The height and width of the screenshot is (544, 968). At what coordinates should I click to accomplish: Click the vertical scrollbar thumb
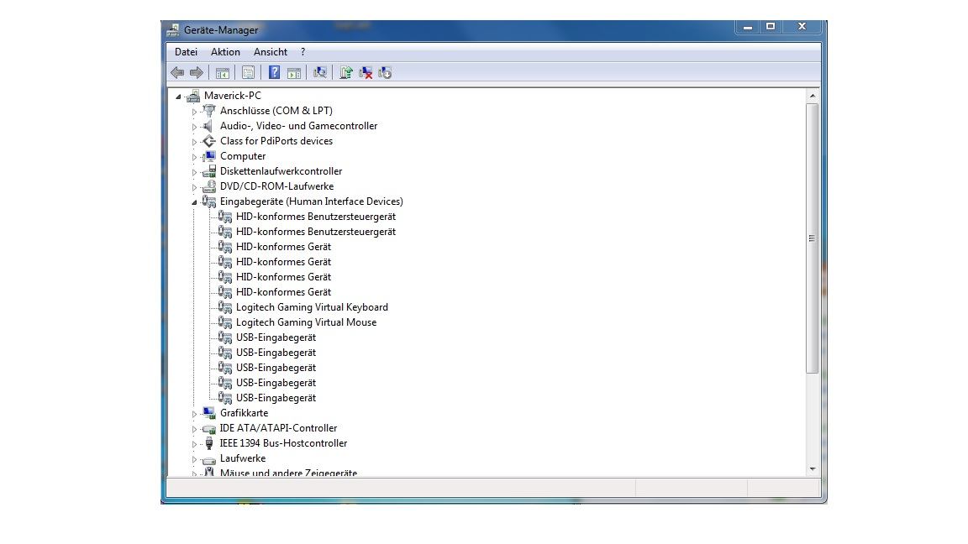812,238
